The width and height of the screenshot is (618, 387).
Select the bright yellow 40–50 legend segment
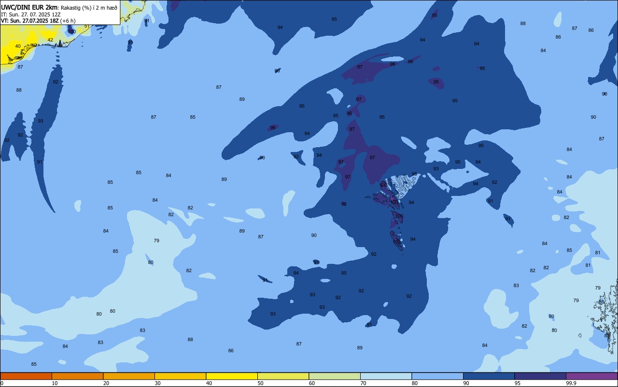point(232,376)
